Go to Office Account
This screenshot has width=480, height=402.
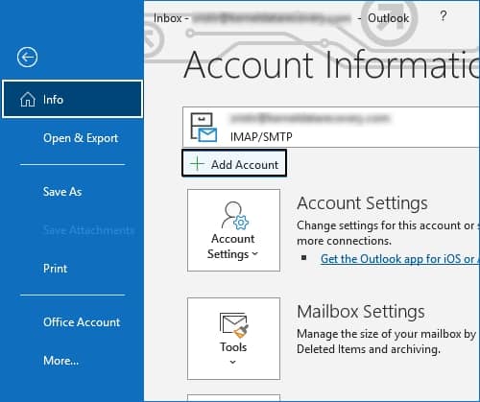click(x=82, y=322)
